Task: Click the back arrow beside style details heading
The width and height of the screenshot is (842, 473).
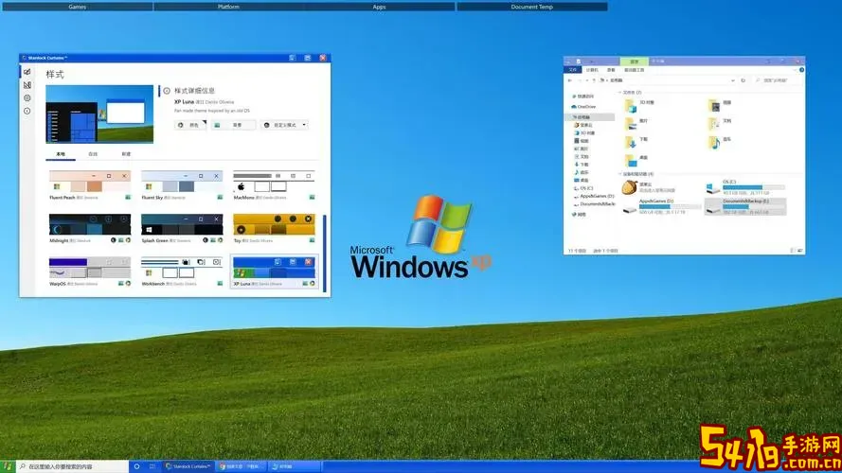Action: (x=167, y=91)
